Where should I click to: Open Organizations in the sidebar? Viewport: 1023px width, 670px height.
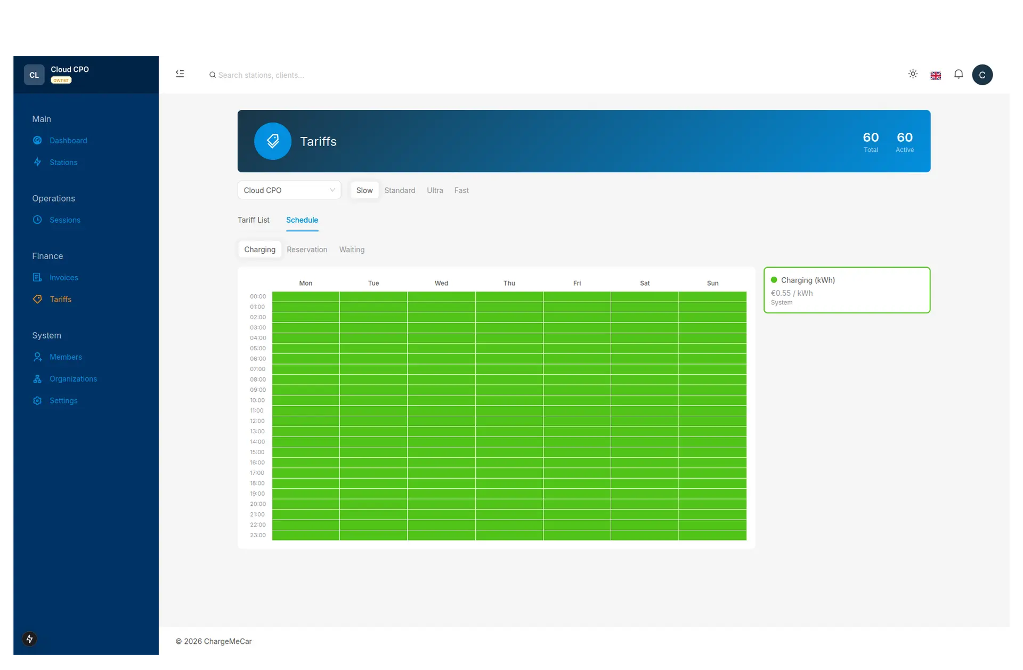point(73,379)
